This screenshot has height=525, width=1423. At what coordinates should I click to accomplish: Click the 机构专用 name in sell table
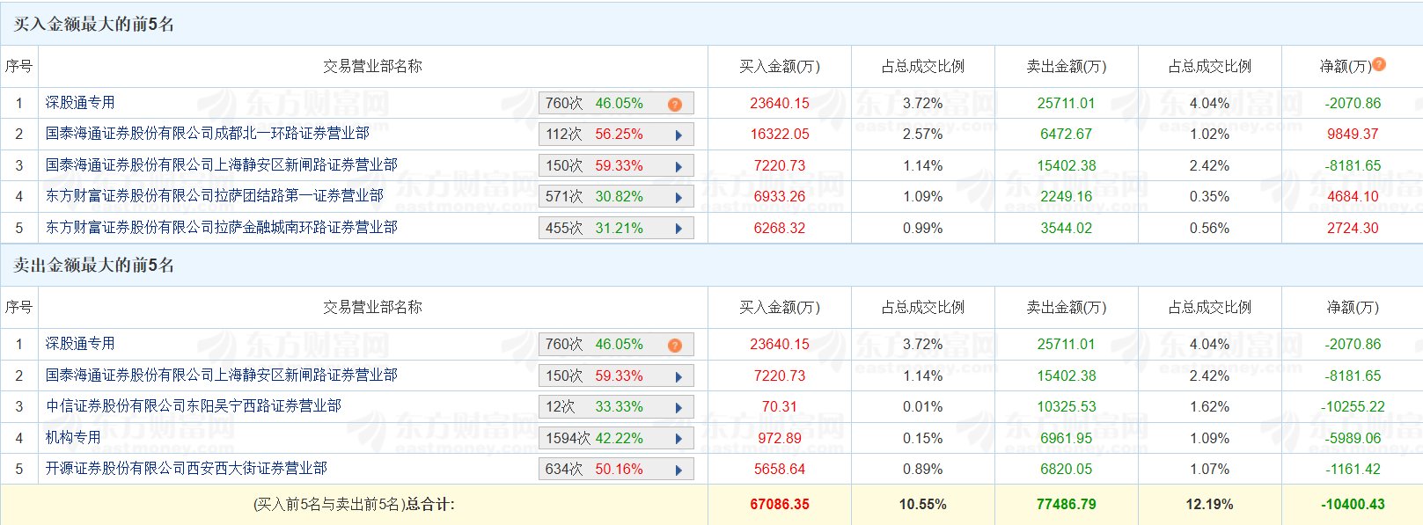(73, 438)
